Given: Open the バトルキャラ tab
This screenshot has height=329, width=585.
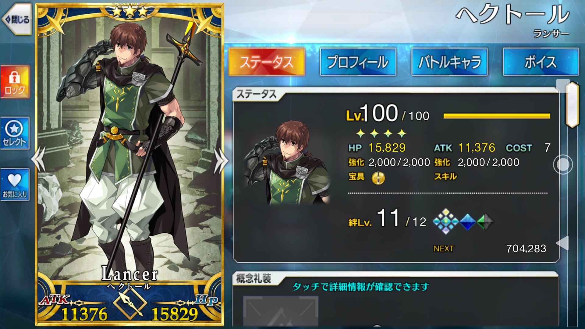Looking at the screenshot, I should [449, 62].
